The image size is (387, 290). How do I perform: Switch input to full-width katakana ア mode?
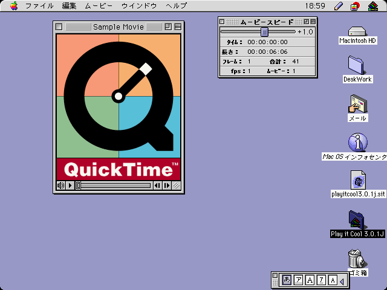coord(298,280)
